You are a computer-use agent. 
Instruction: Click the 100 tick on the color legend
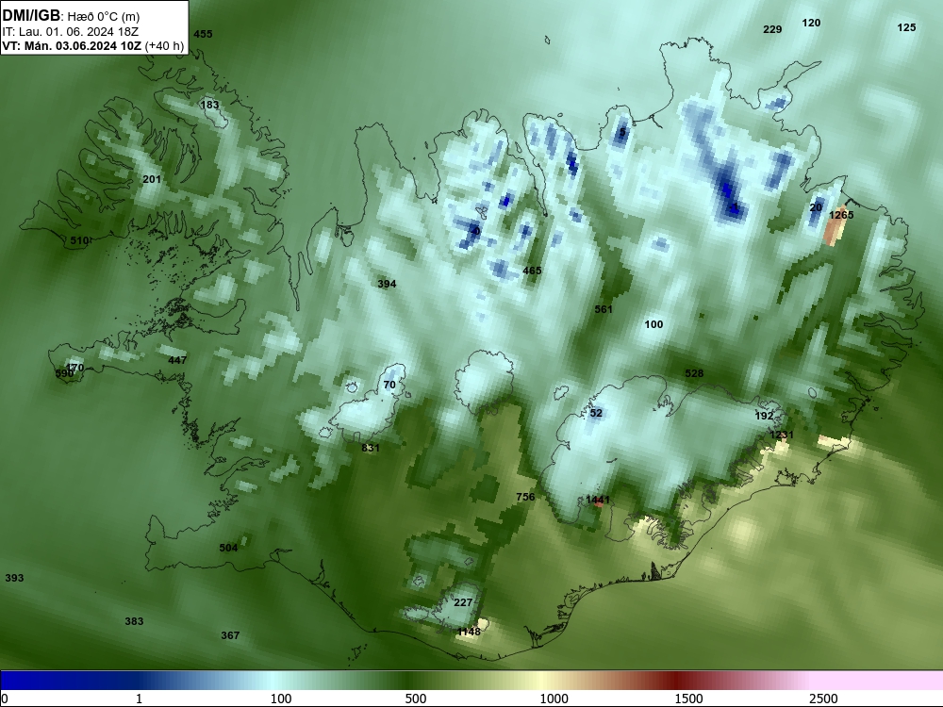pyautogui.click(x=281, y=699)
